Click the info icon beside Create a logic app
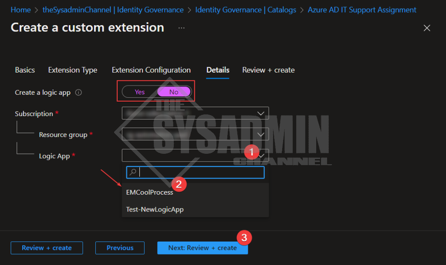446x265 pixels. click(78, 93)
